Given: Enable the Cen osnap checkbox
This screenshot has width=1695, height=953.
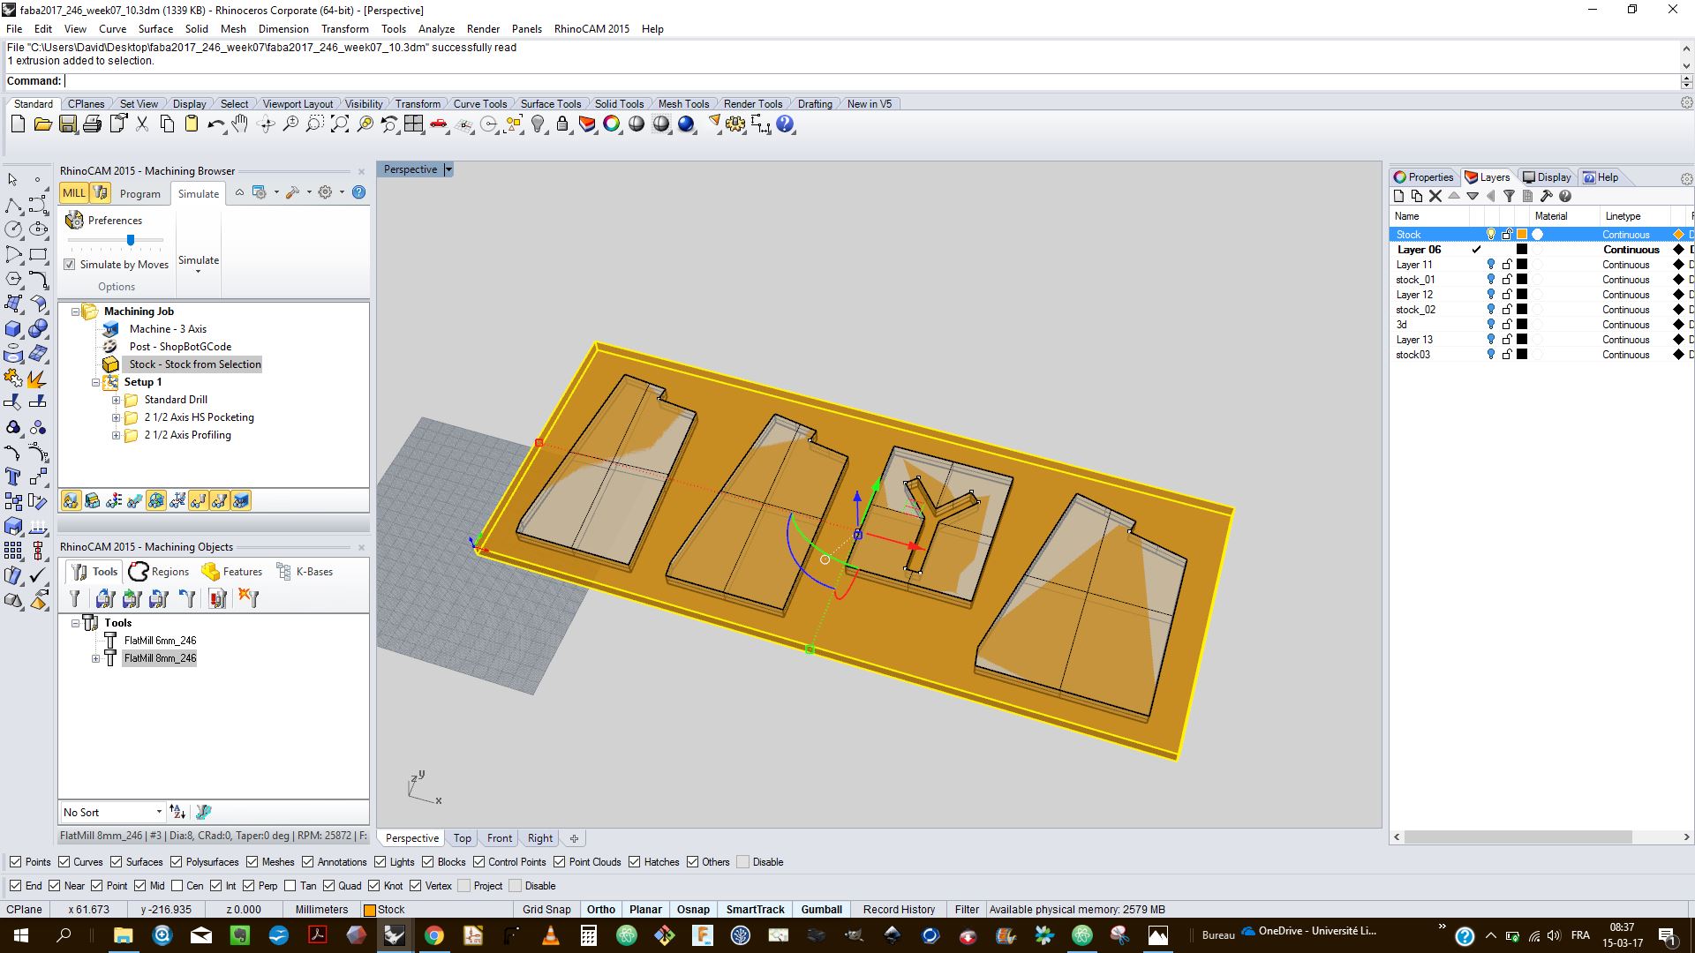Looking at the screenshot, I should point(177,886).
